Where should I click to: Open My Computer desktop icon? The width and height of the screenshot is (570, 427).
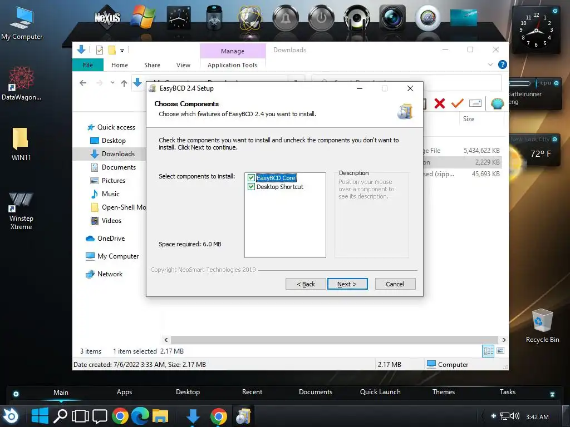(x=22, y=23)
